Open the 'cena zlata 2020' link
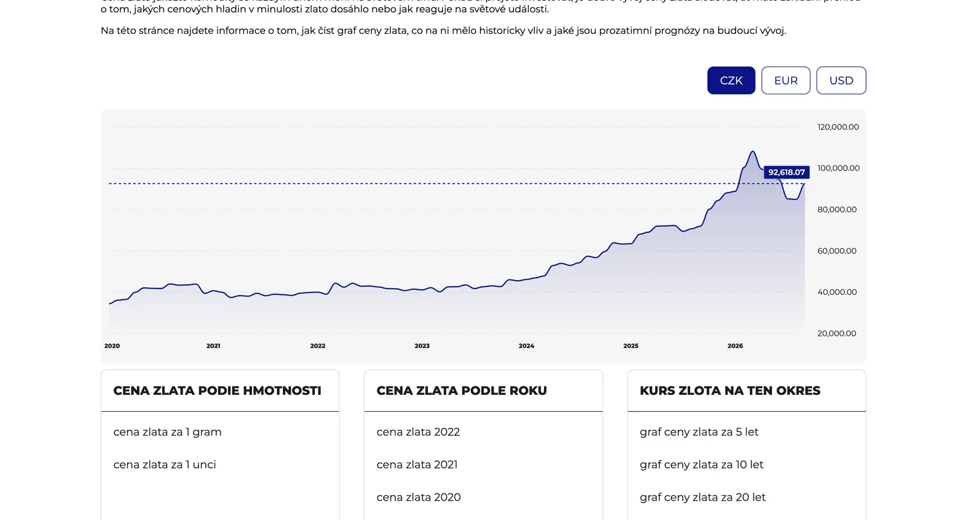The height and width of the screenshot is (520, 967). 418,497
